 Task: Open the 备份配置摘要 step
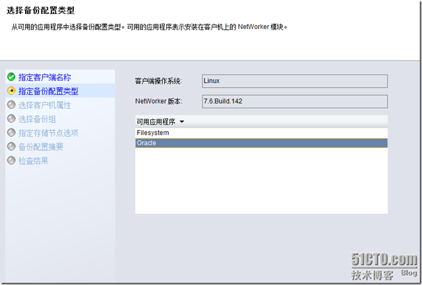[41, 147]
